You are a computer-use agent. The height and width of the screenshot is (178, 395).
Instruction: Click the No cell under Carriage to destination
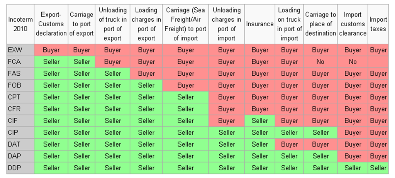320,62
